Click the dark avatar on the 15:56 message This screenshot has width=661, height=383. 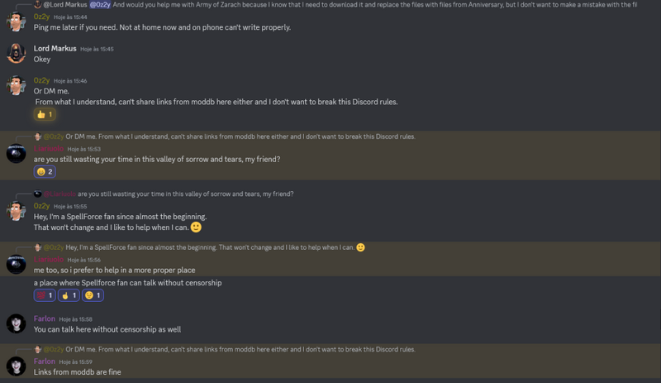click(16, 264)
